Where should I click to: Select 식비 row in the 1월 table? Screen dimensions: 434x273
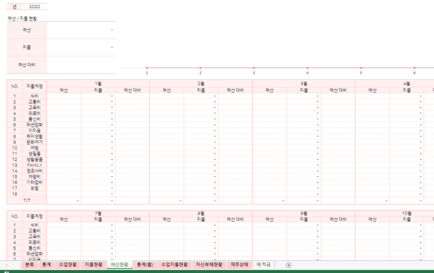34,96
